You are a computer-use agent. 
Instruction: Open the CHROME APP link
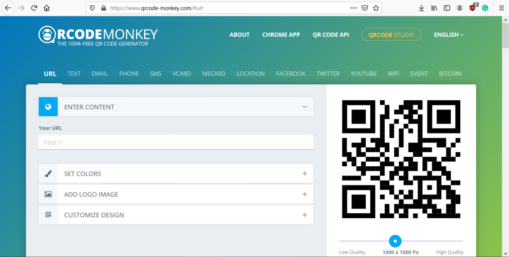tap(281, 35)
